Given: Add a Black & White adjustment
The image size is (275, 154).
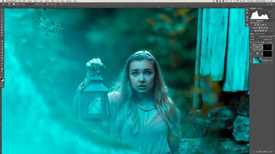Looking at the screenshot, I should pos(259,28).
